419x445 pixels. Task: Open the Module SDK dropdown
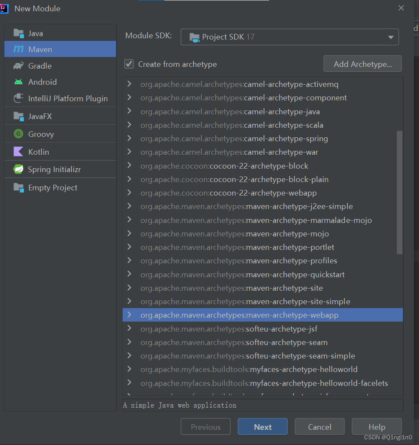click(x=289, y=37)
